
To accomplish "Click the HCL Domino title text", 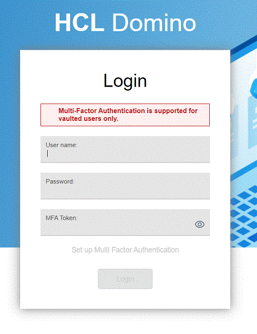I will pyautogui.click(x=125, y=23).
